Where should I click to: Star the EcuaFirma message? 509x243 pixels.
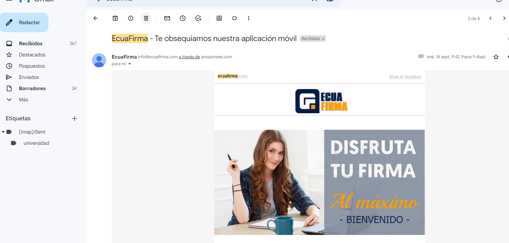point(496,57)
